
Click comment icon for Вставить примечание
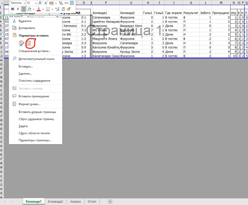tap(14, 96)
